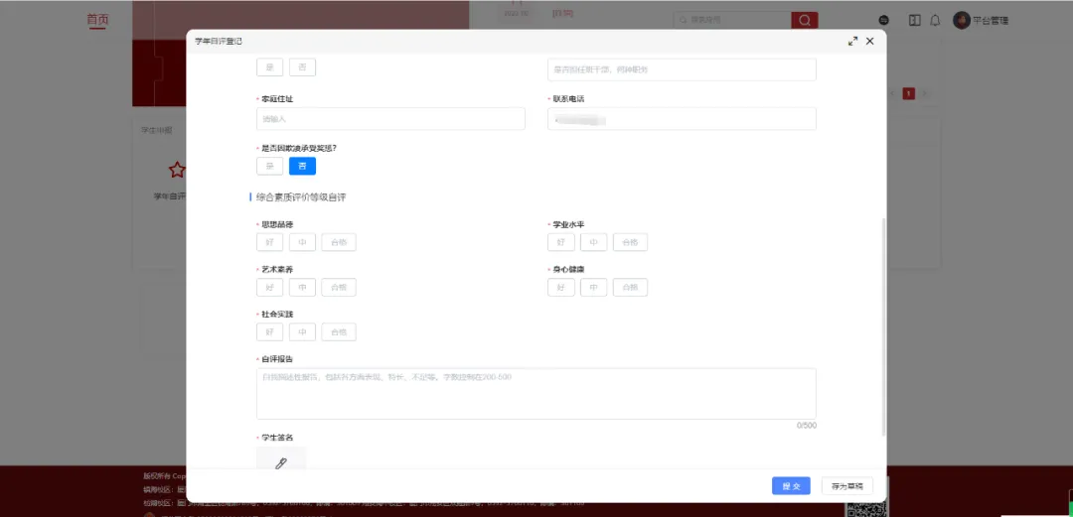Click the dialog's vertical scrollbar
This screenshot has width=1073, height=517.
coord(882,327)
